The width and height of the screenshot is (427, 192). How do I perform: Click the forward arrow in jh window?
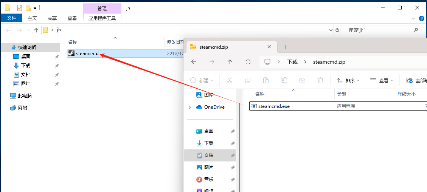tap(19, 30)
